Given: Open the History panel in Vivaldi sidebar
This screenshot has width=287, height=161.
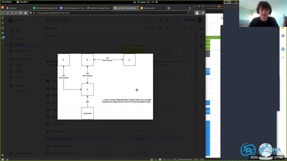Looking at the screenshot, I should click(x=3, y=28).
